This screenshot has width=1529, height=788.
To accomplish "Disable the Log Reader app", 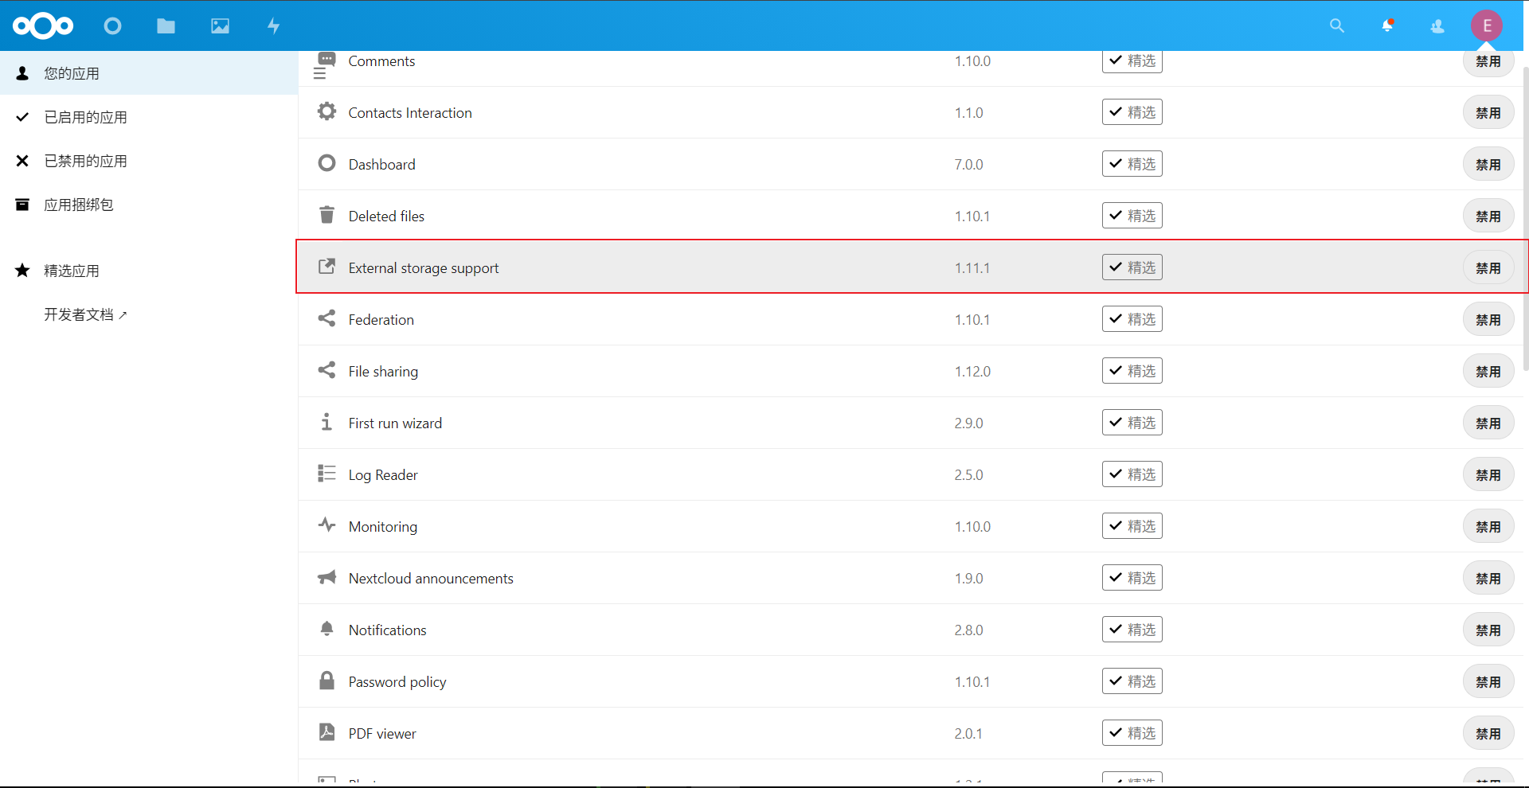I will (1488, 475).
